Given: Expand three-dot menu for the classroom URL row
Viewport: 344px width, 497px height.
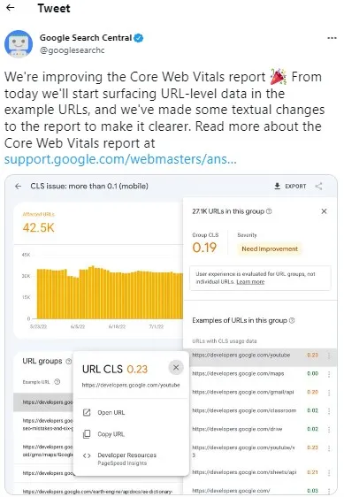Looking at the screenshot, I should (x=329, y=411).
